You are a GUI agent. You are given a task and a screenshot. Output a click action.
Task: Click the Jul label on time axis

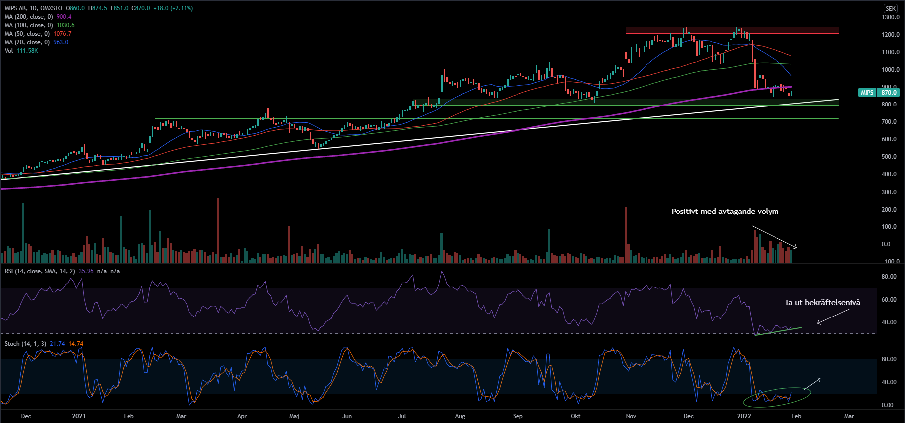[402, 416]
